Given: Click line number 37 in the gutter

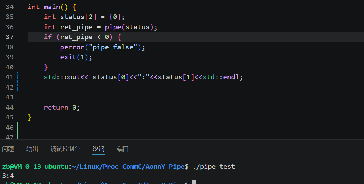Looking at the screenshot, I should pos(10,37).
